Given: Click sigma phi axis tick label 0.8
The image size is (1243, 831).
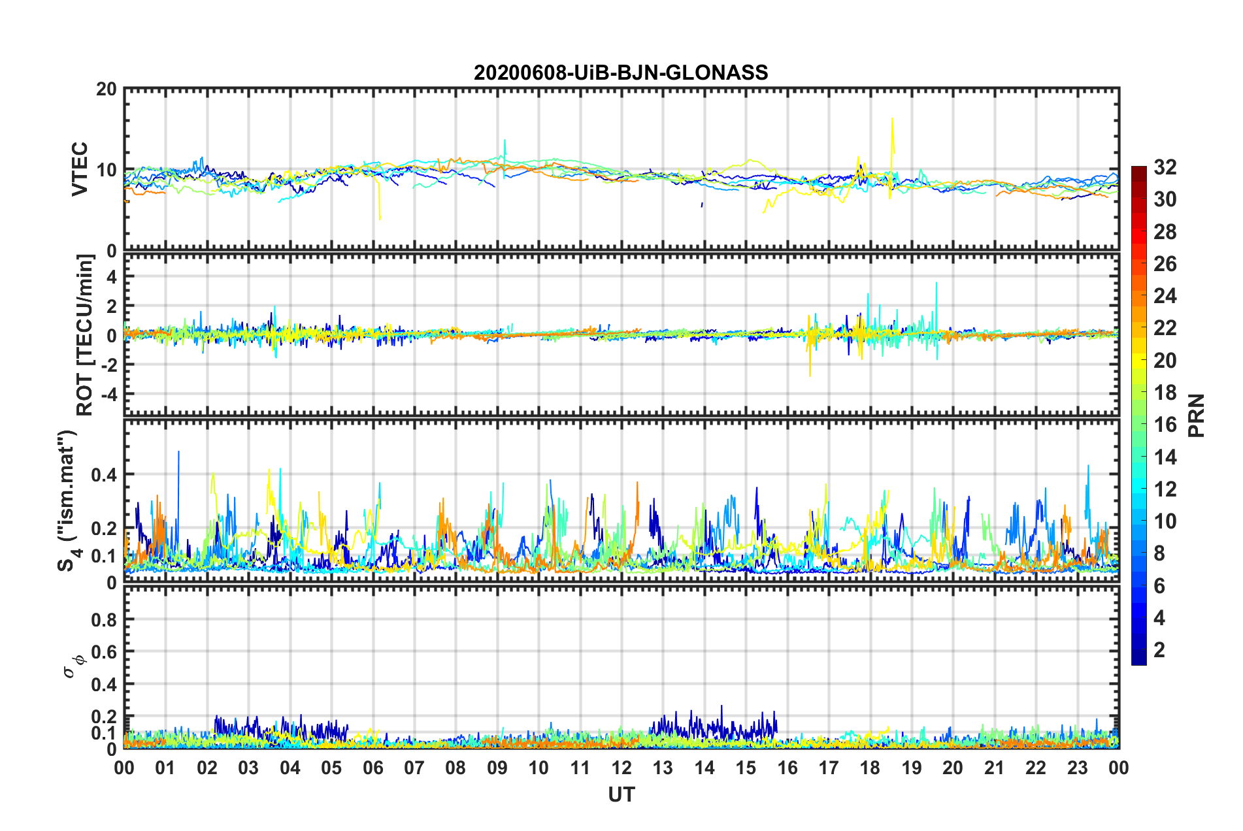Looking at the screenshot, I should 105,619.
